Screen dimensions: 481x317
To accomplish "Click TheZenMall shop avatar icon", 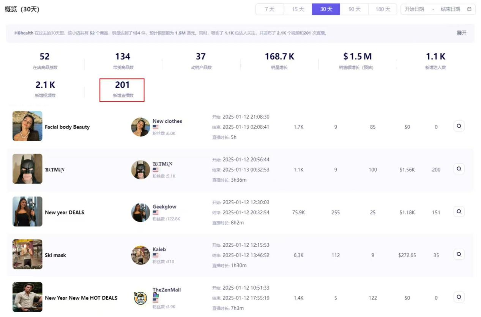I will click(140, 298).
